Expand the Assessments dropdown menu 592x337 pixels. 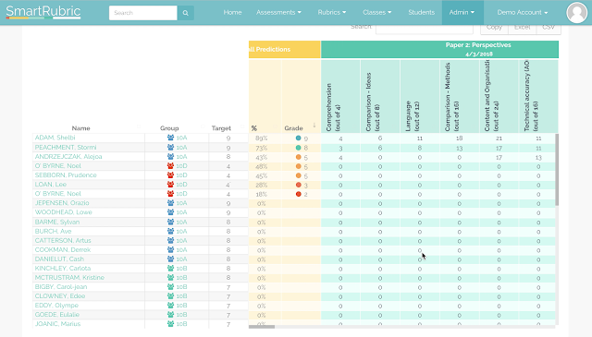click(278, 12)
